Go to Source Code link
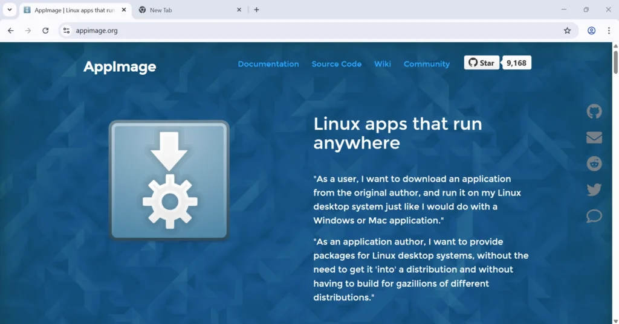 pos(337,64)
